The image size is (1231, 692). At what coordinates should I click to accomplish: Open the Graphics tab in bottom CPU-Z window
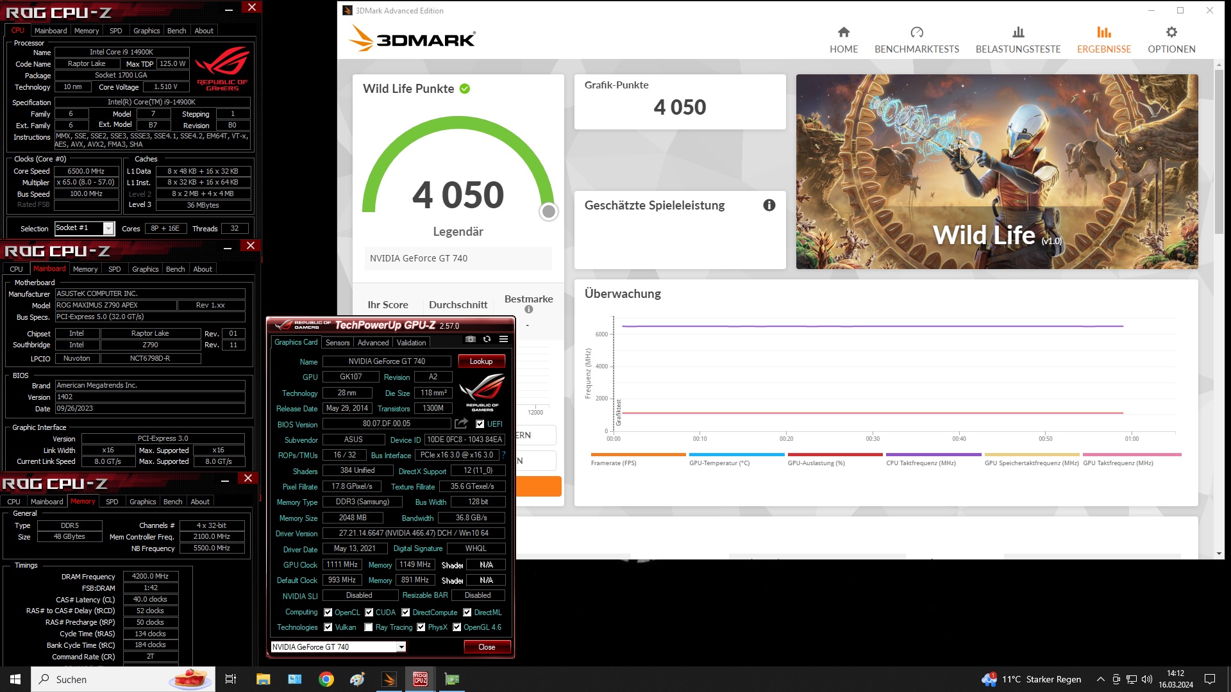(143, 502)
